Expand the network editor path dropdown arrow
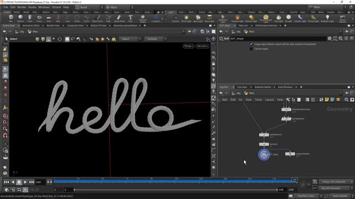 tap(341, 93)
